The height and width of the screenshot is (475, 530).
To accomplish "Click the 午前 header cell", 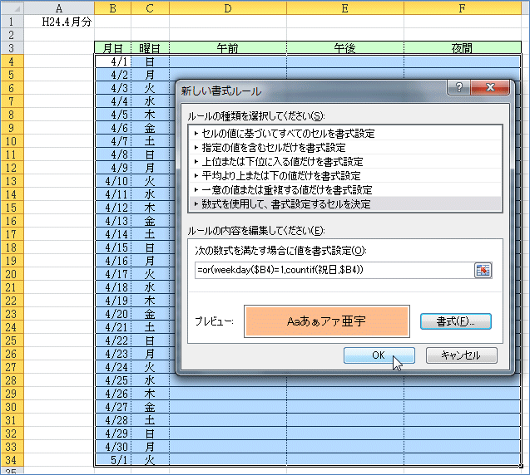I will point(228,48).
